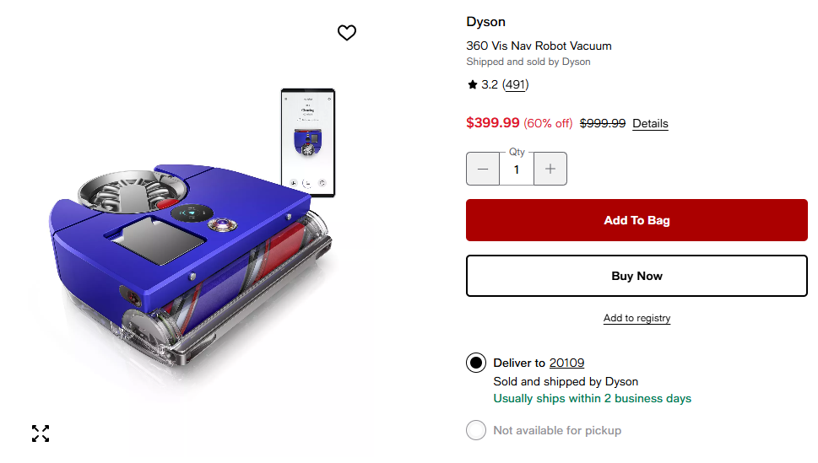Click the $399.99 sale price
This screenshot has height=463, width=818.
click(x=493, y=123)
